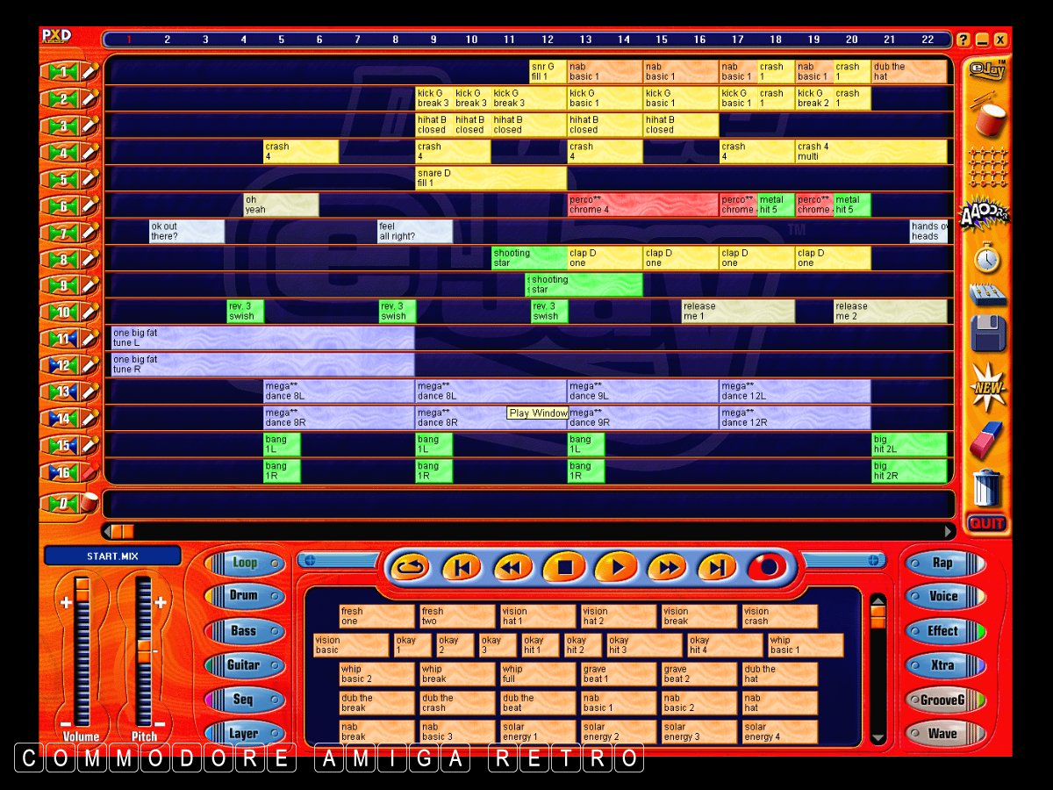
Task: Select the eraser tool
Action: [x=988, y=438]
